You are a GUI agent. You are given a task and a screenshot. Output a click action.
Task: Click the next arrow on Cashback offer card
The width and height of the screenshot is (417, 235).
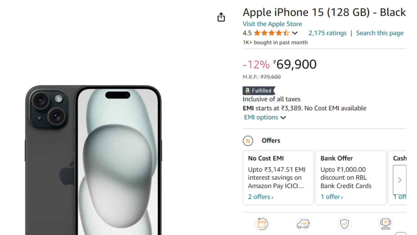[x=400, y=180]
